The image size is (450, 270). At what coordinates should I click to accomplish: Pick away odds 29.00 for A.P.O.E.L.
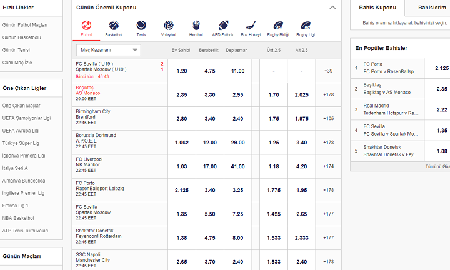238,142
